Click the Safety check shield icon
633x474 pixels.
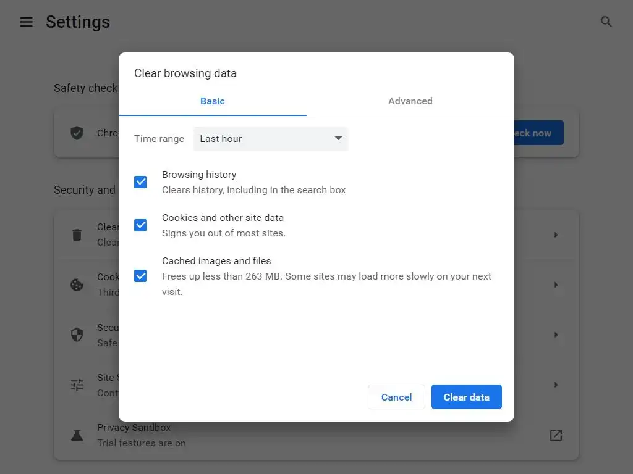click(77, 133)
